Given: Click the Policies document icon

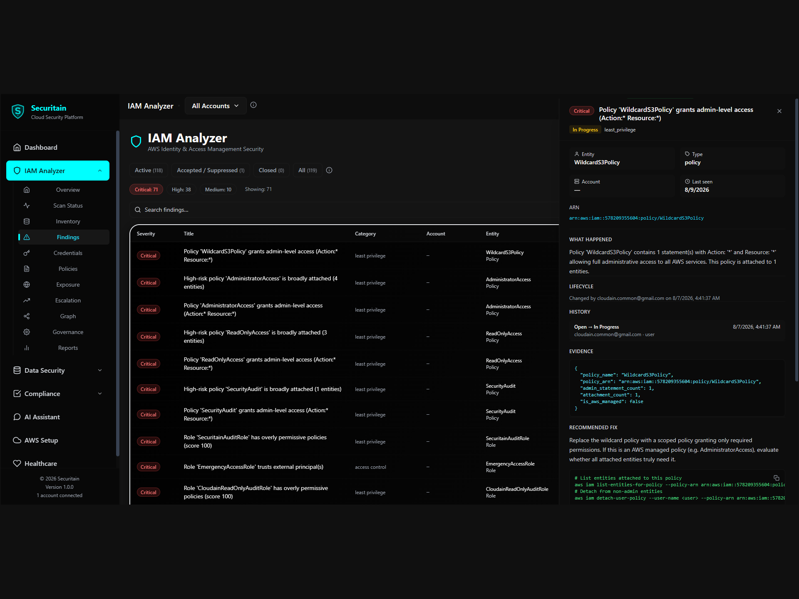Looking at the screenshot, I should tap(27, 269).
